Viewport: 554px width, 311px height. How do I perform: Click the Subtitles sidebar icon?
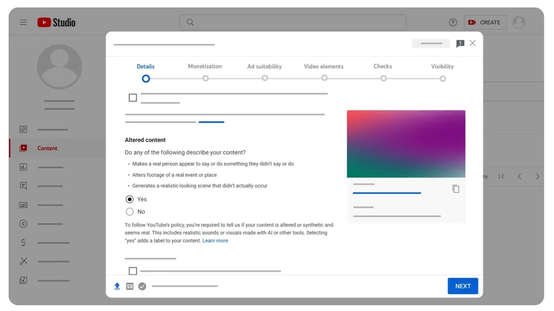pyautogui.click(x=23, y=205)
